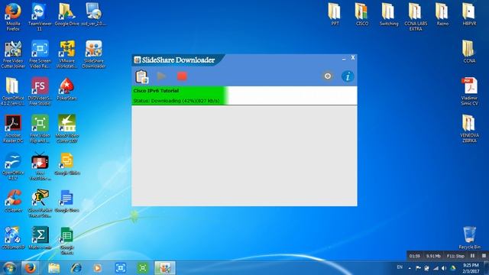Click the Cisco IPv6 Tutorial download progress bar
This screenshot has width=489, height=275.
click(244, 95)
